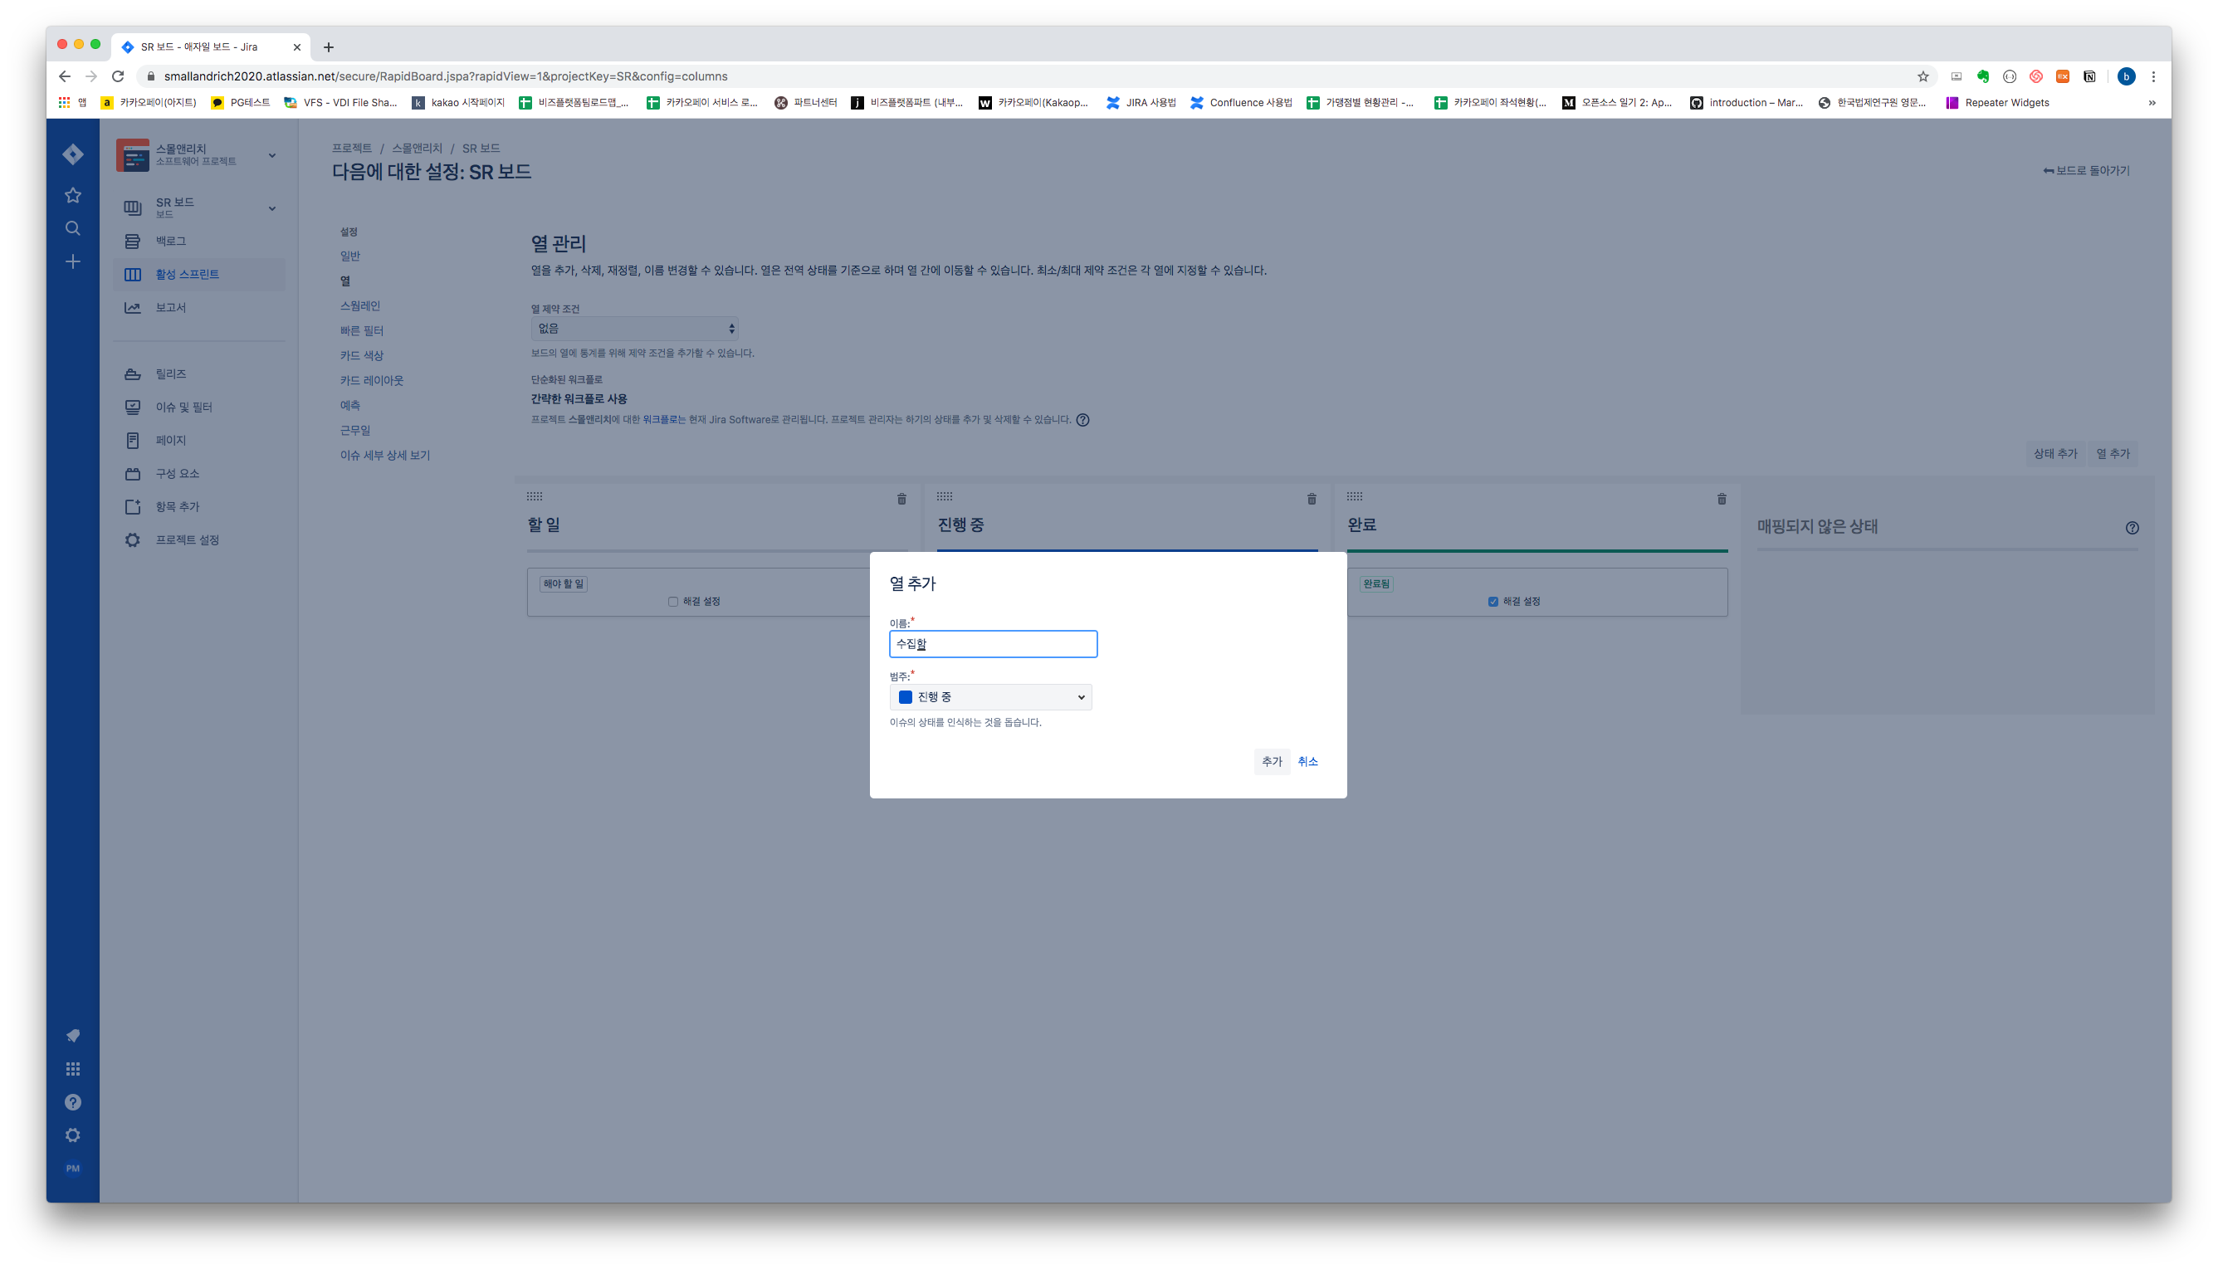This screenshot has height=1269, width=2218.
Task: Open the app switcher grid icon
Action: point(73,1068)
